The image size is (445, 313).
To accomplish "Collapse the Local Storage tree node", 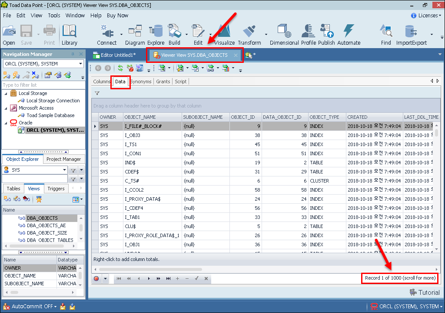I will (6, 93).
